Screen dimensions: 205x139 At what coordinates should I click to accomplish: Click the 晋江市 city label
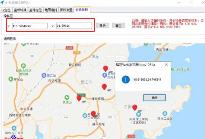[x=86, y=82]
